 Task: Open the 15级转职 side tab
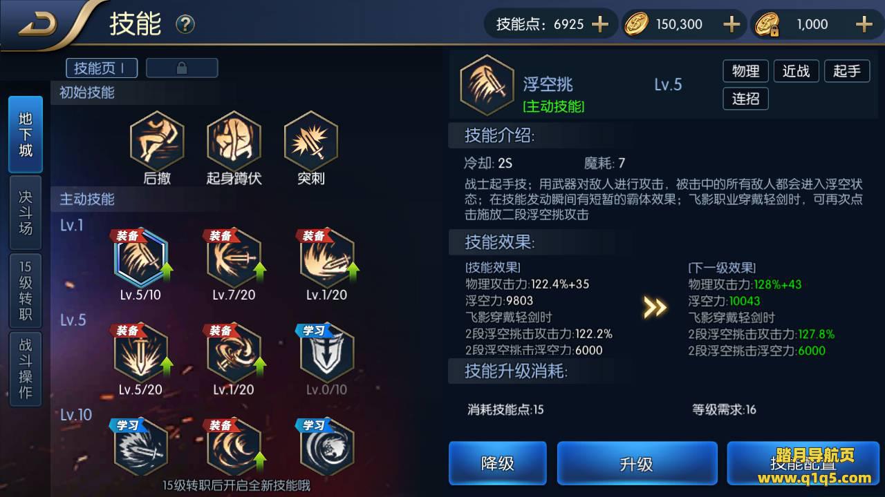coord(26,291)
